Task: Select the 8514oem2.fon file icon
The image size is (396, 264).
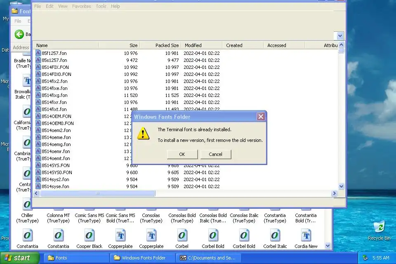Action: (x=38, y=130)
